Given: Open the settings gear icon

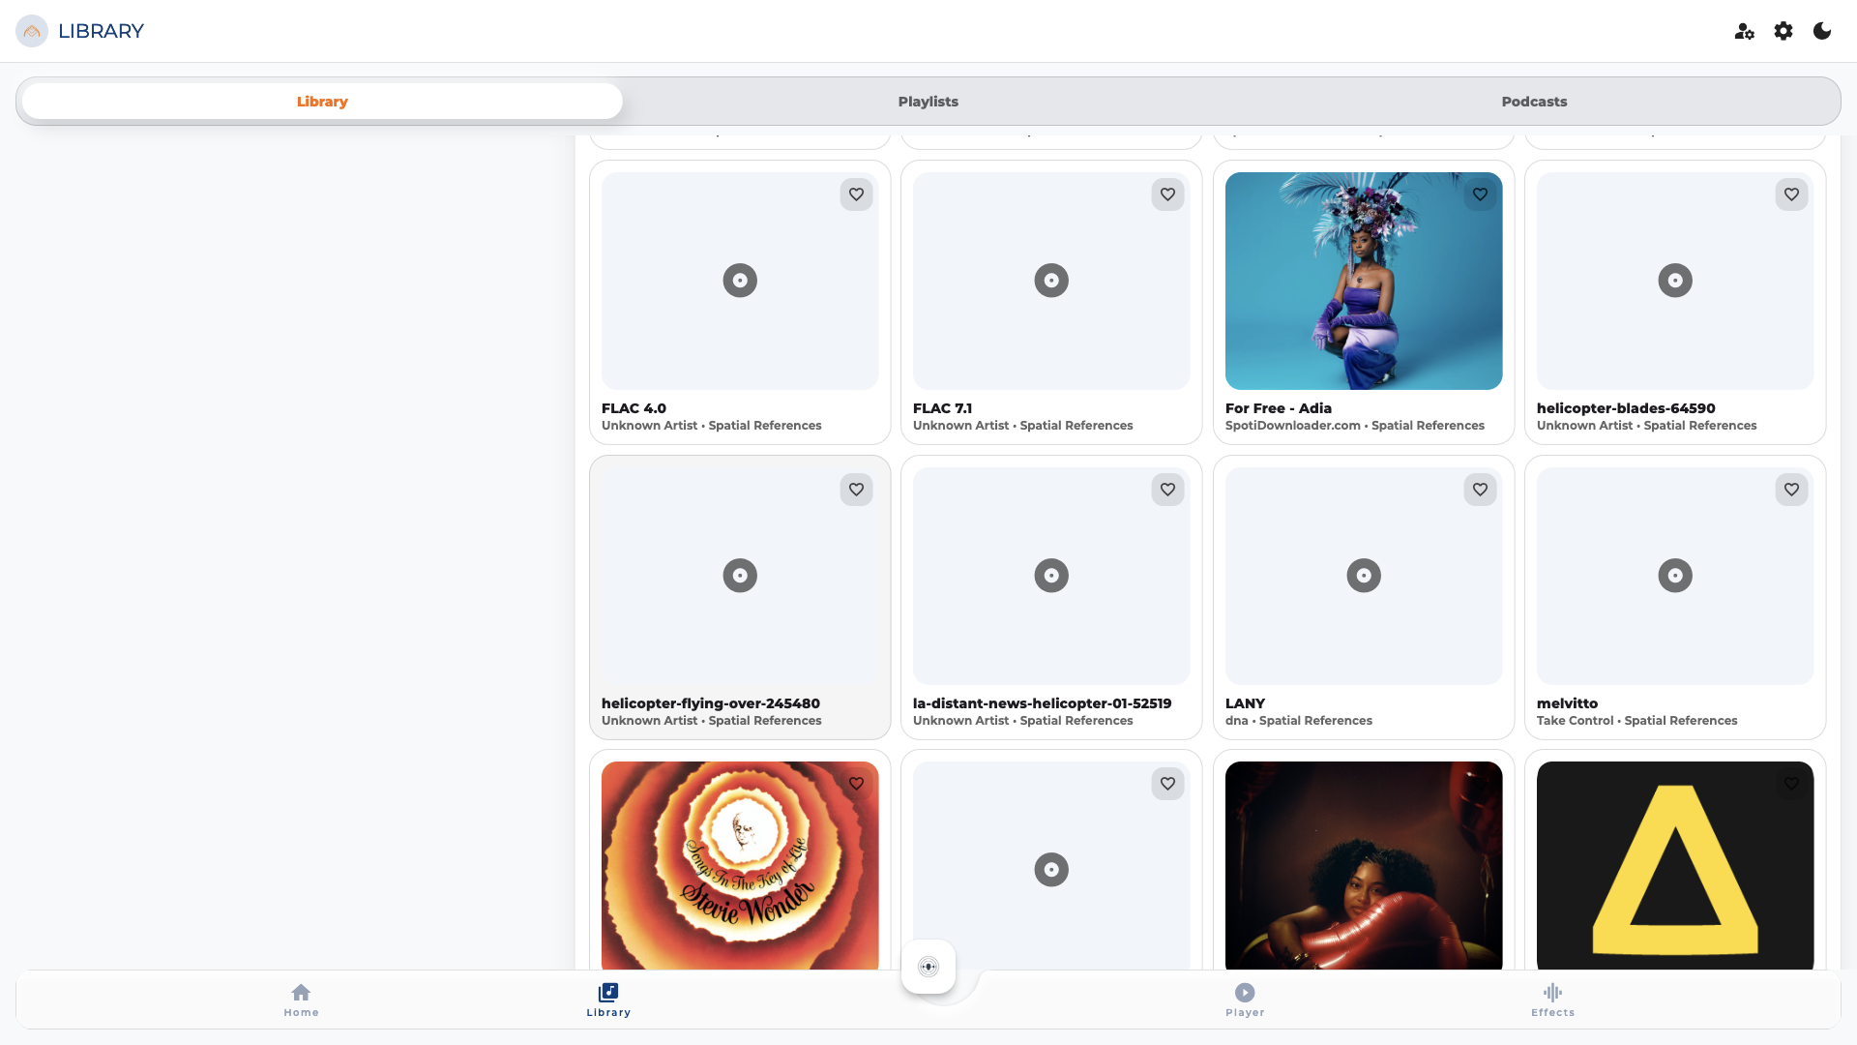Looking at the screenshot, I should pos(1783,31).
